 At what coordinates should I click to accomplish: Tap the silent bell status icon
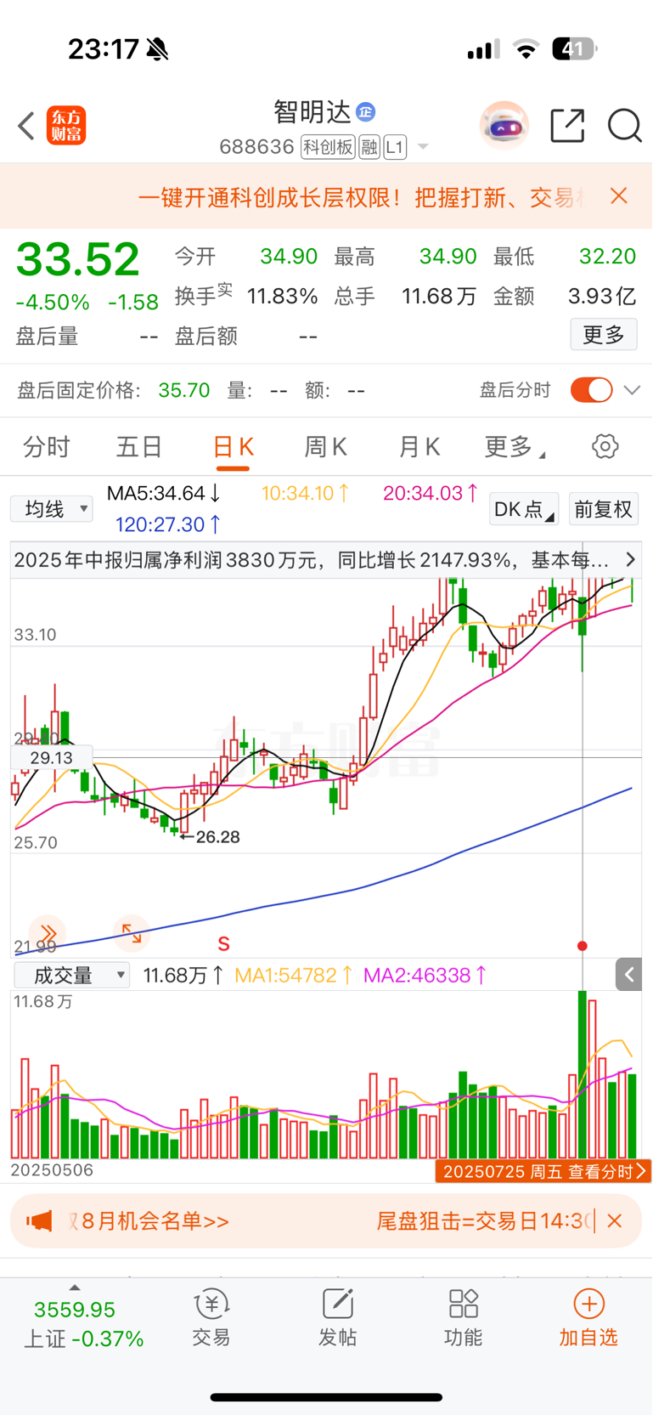[x=157, y=49]
